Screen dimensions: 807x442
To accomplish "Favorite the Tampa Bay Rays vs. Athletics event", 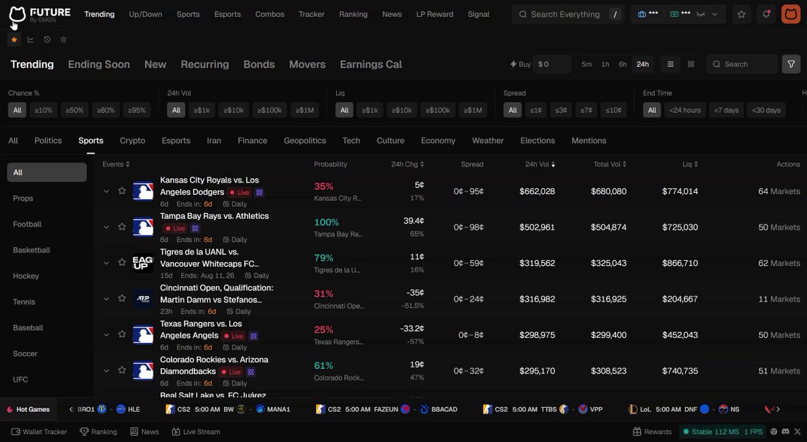I will [122, 226].
